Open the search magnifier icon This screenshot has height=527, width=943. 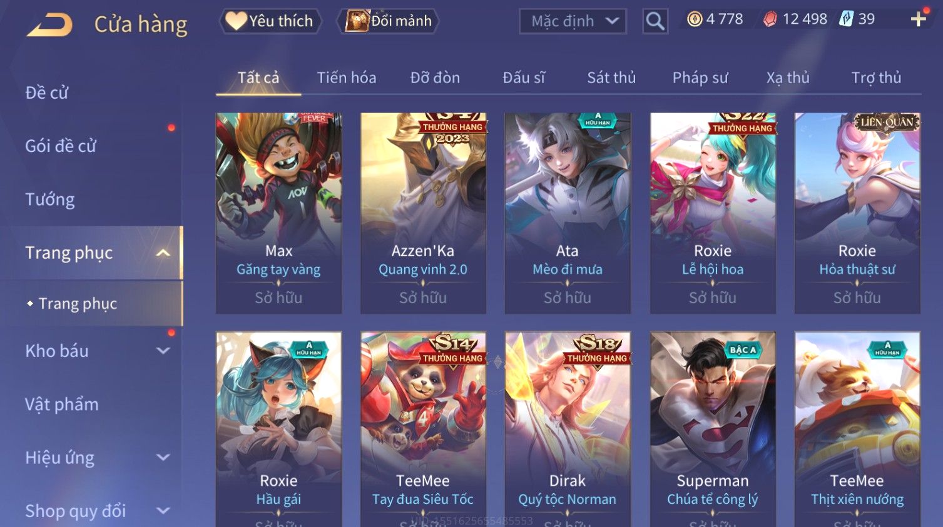pos(655,21)
